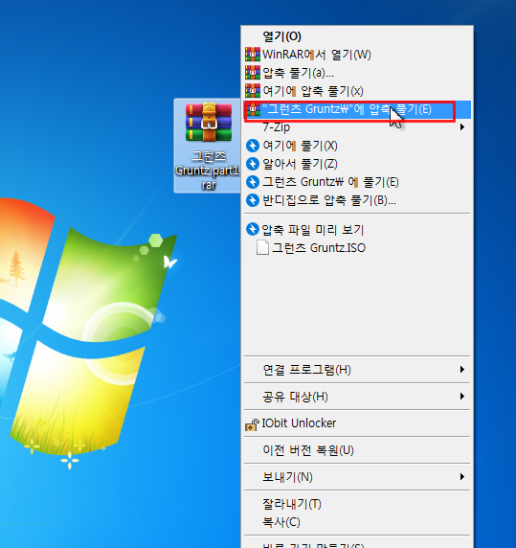516x548 pixels.
Task: Click Bandizip icon beside 반디집으로 압축 풀기(B)...
Action: 253,200
